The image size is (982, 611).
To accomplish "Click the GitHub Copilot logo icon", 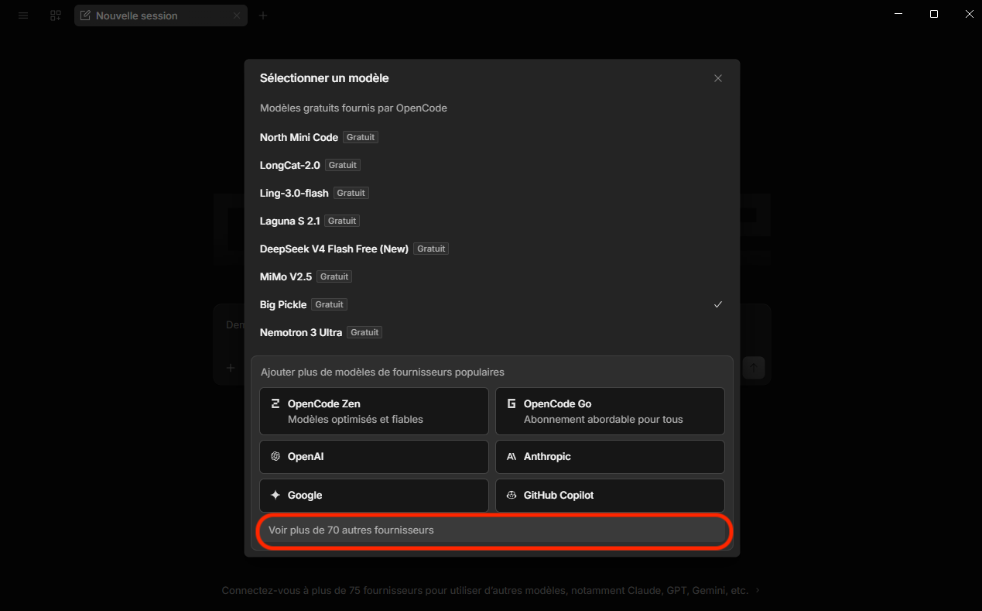I will (512, 496).
